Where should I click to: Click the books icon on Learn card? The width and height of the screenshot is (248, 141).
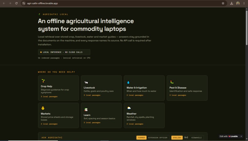[86, 110]
